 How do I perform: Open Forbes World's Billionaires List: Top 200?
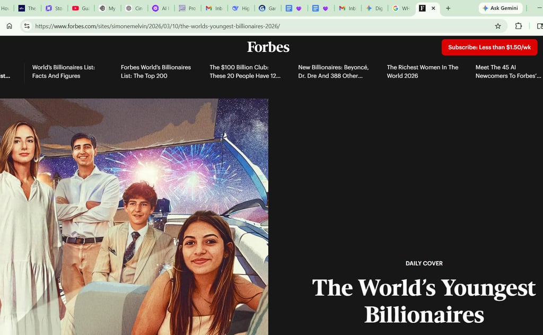[x=155, y=72]
